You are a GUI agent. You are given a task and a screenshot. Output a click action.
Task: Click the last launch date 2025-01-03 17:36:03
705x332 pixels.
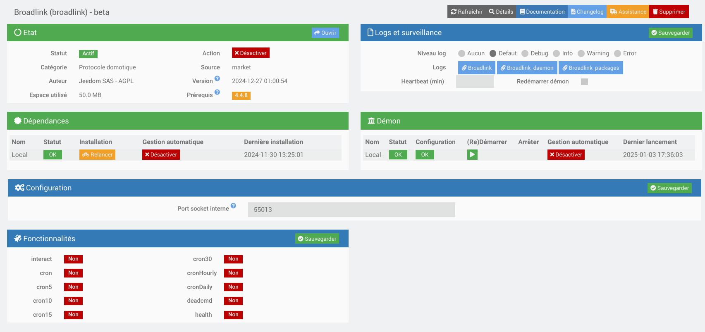click(653, 155)
